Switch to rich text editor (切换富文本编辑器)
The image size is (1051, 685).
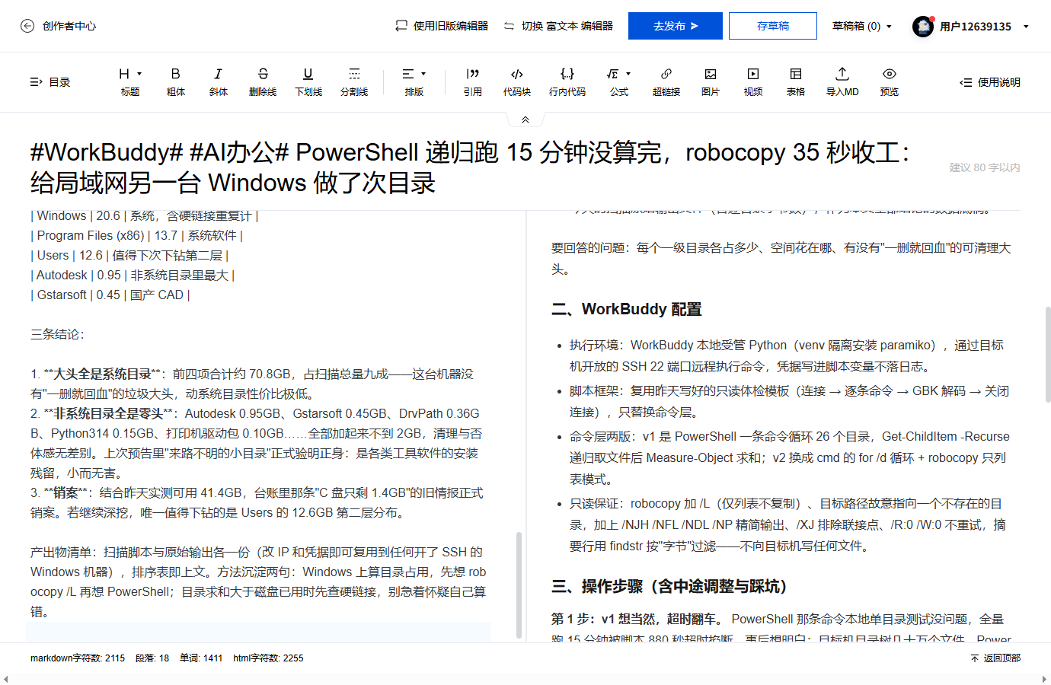558,26
